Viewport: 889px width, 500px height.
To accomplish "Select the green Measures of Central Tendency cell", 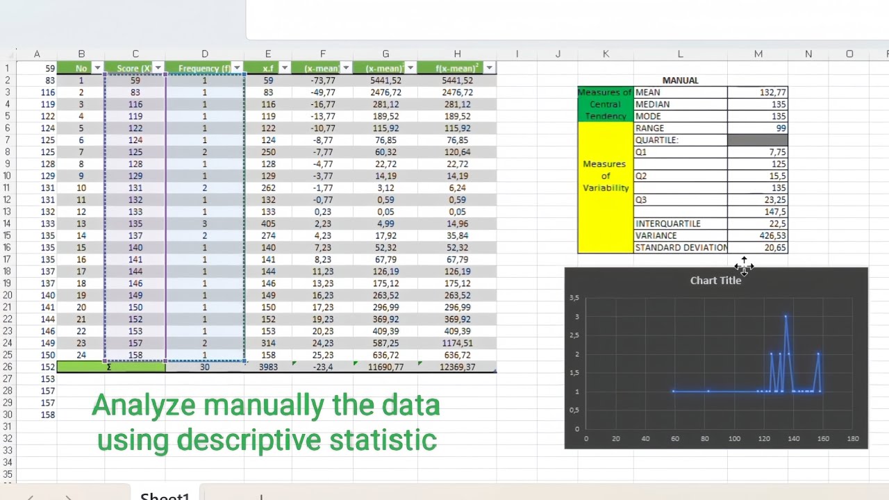I will pyautogui.click(x=605, y=104).
